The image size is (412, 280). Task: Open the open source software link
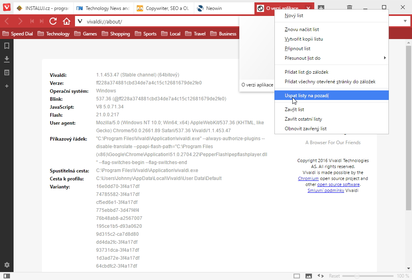coord(339,184)
